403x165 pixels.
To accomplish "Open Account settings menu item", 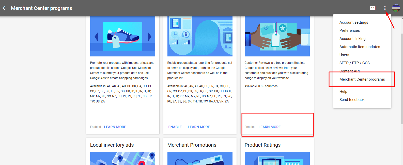I will 354,22.
